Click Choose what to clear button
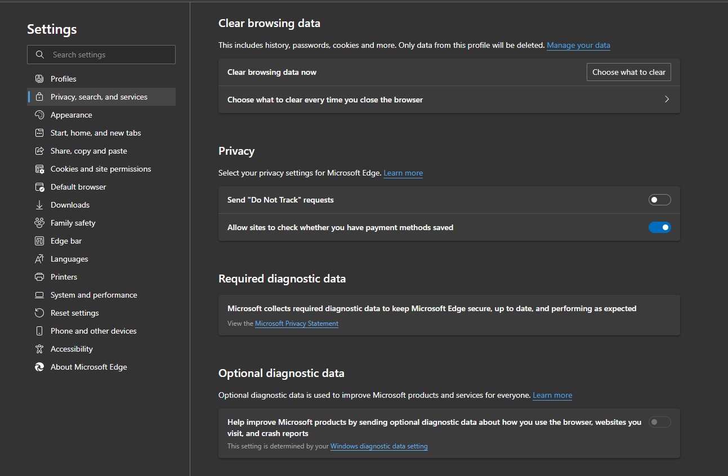728x476 pixels. [629, 72]
